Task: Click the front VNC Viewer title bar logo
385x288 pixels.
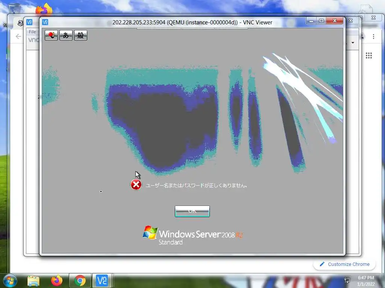Action: tap(45, 22)
